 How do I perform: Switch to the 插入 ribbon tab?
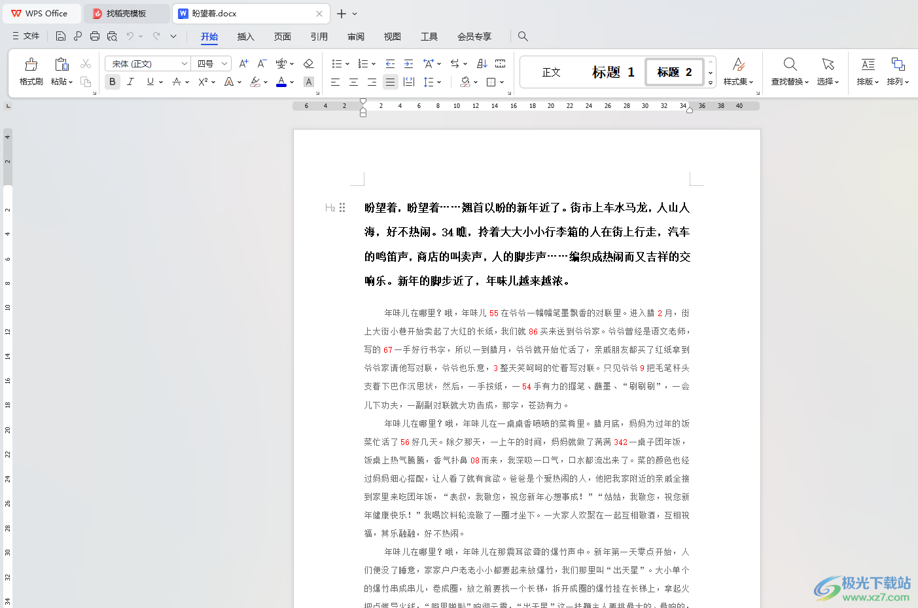pyautogui.click(x=245, y=37)
